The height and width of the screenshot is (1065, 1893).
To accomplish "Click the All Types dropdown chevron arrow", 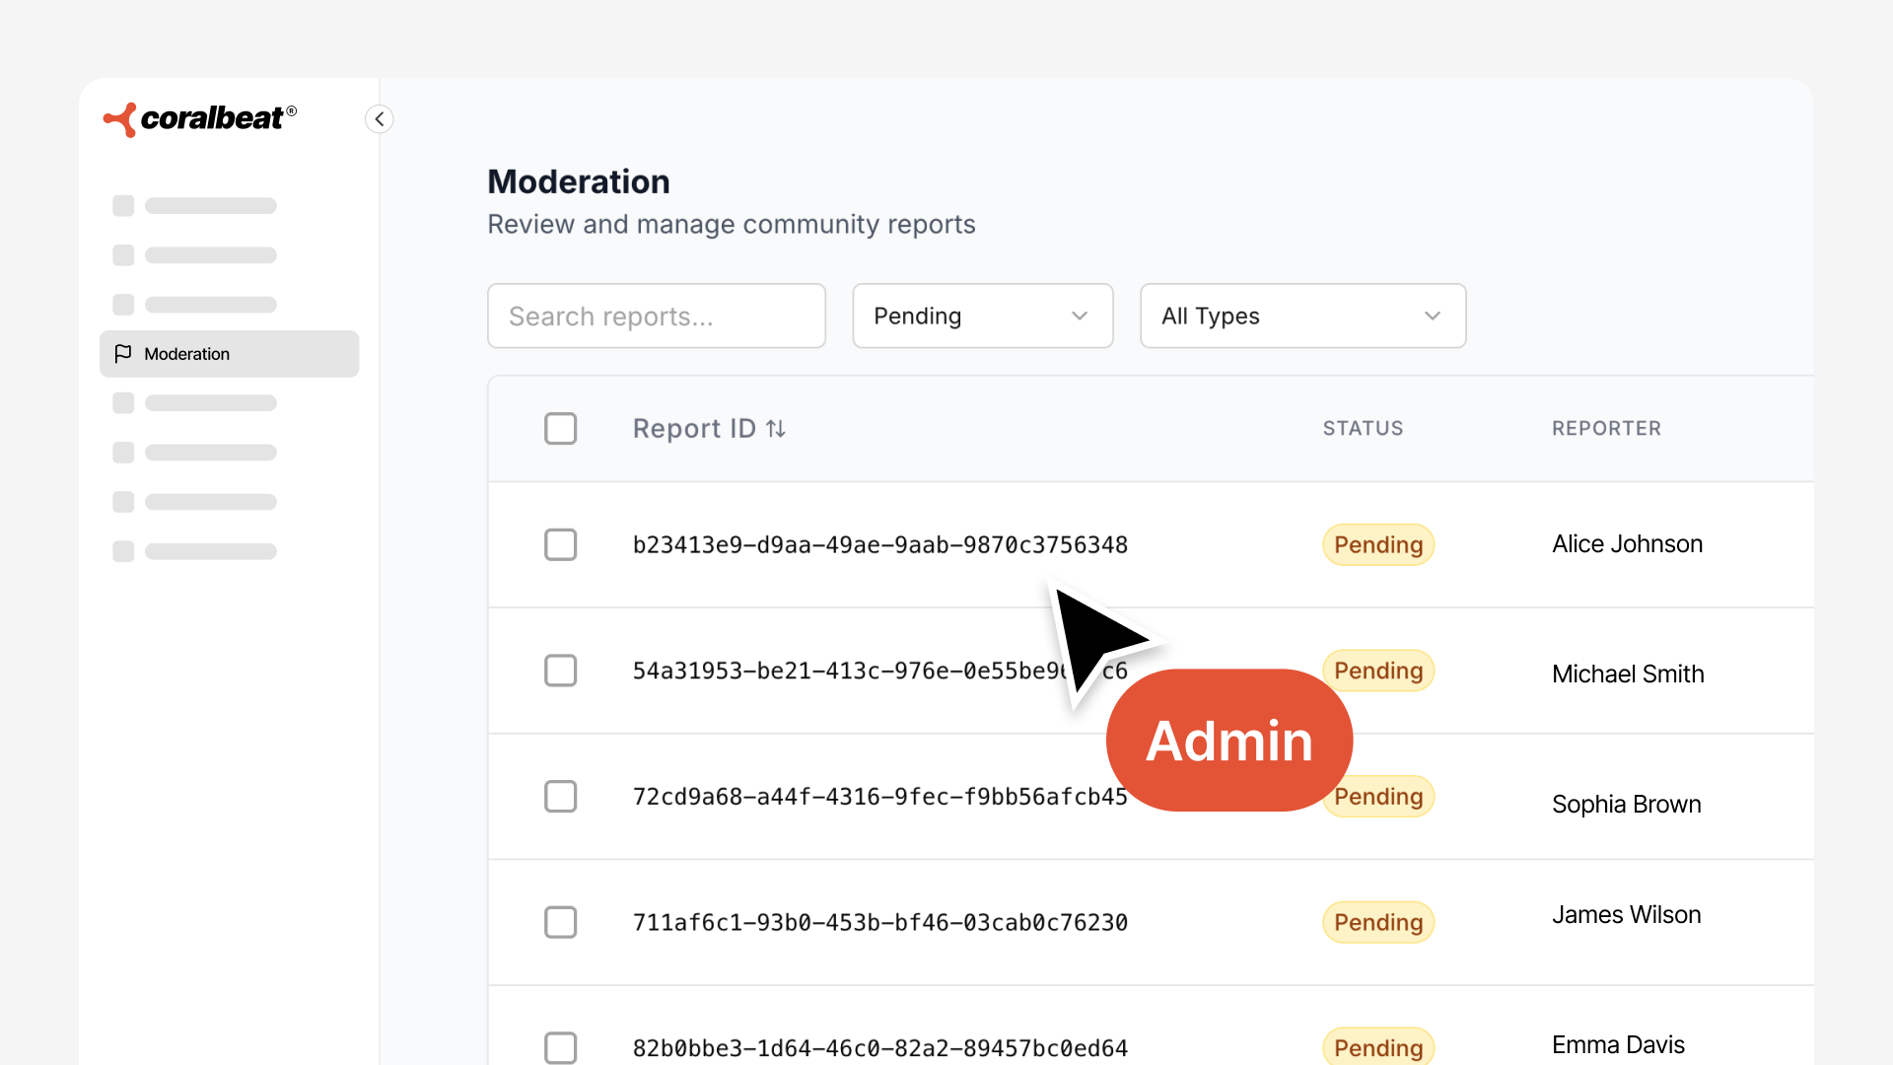I will [x=1433, y=317].
